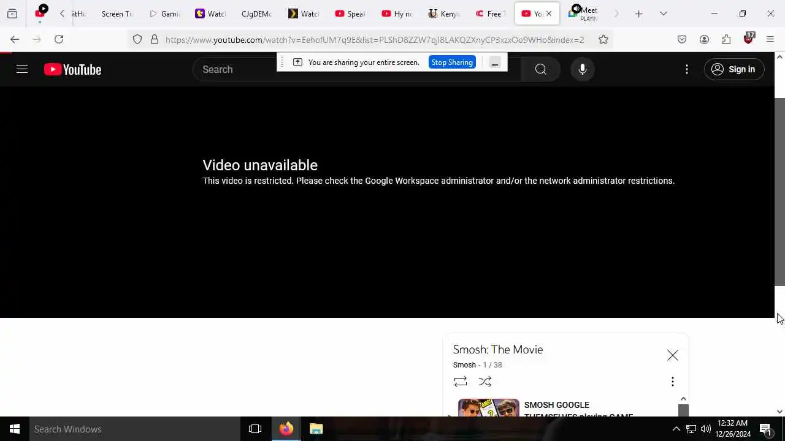Open volume control tray icon
The image size is (785, 441).
click(706, 429)
